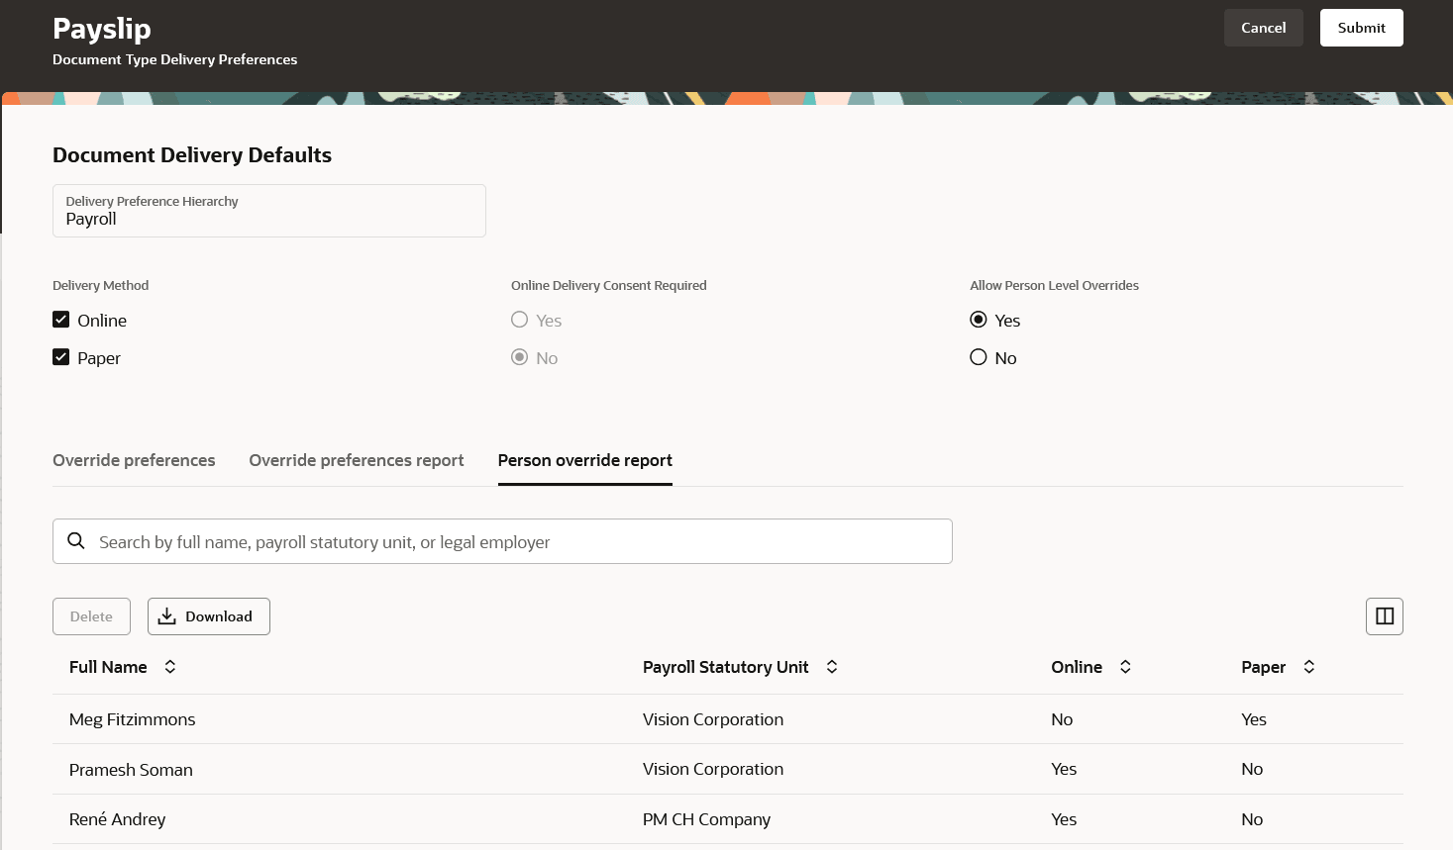
Task: Switch to Override preferences tab
Action: point(134,460)
